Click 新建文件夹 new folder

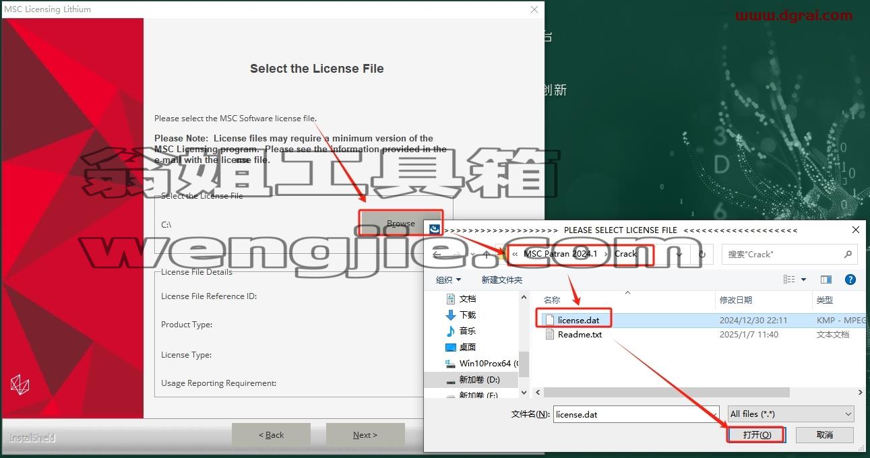tap(501, 280)
